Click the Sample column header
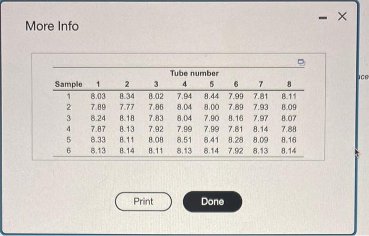This screenshot has width=369, height=236. (x=69, y=84)
